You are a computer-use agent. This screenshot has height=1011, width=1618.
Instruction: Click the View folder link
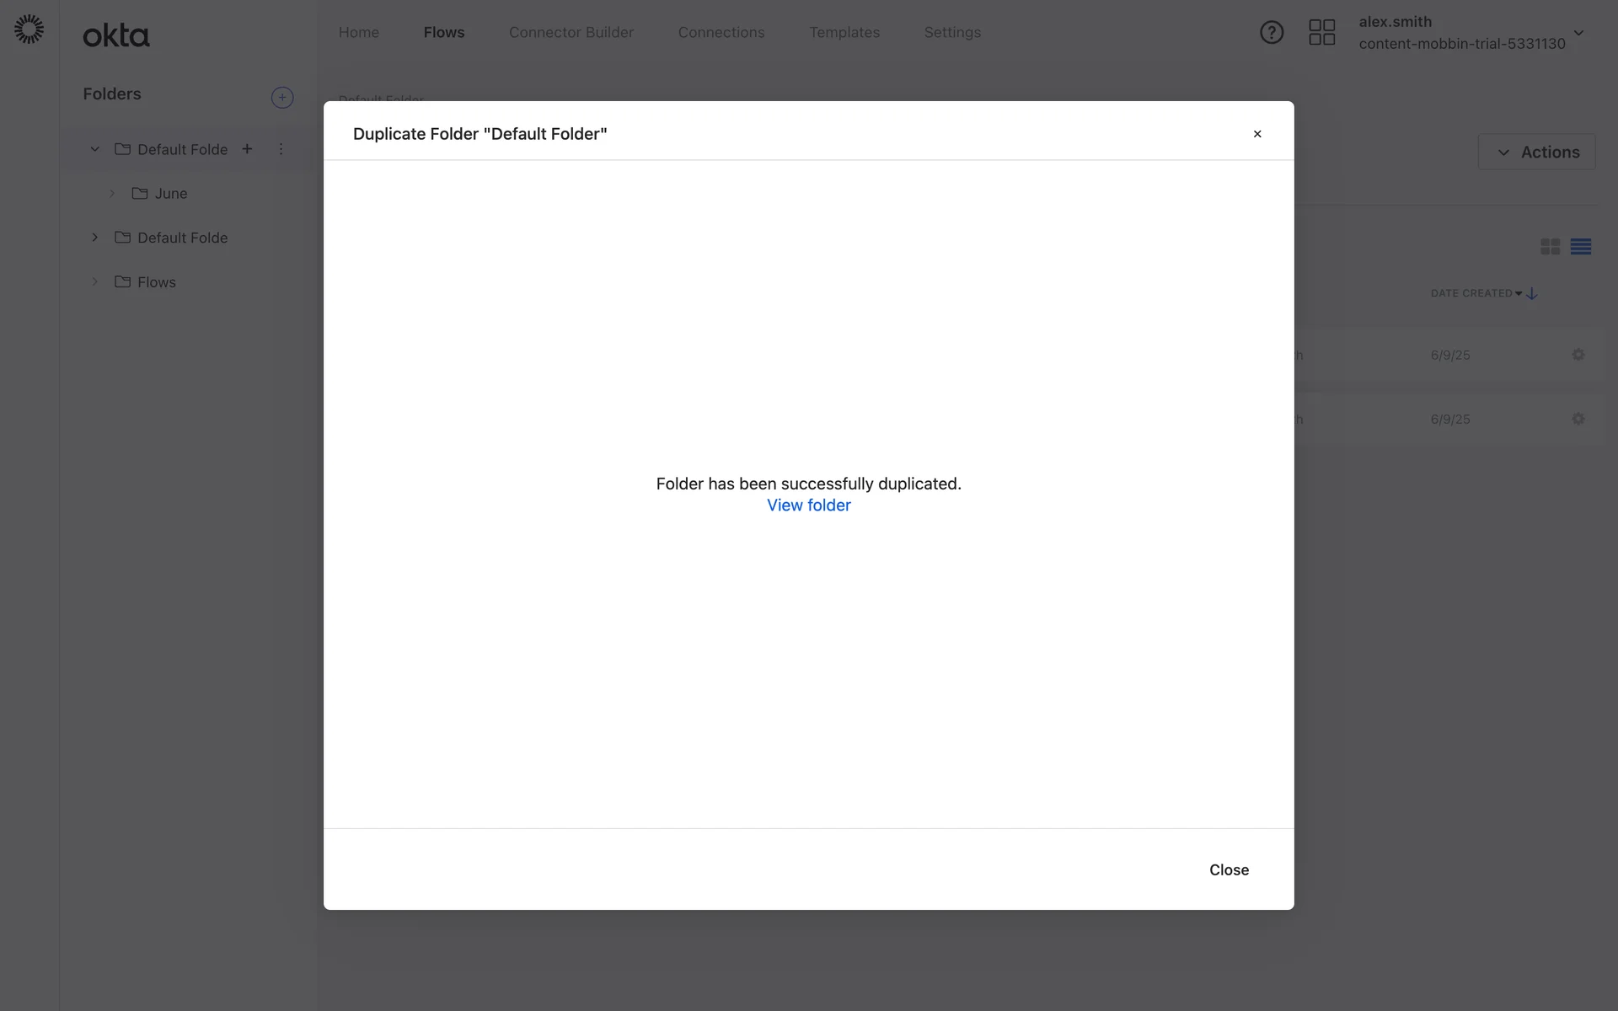[x=808, y=505]
